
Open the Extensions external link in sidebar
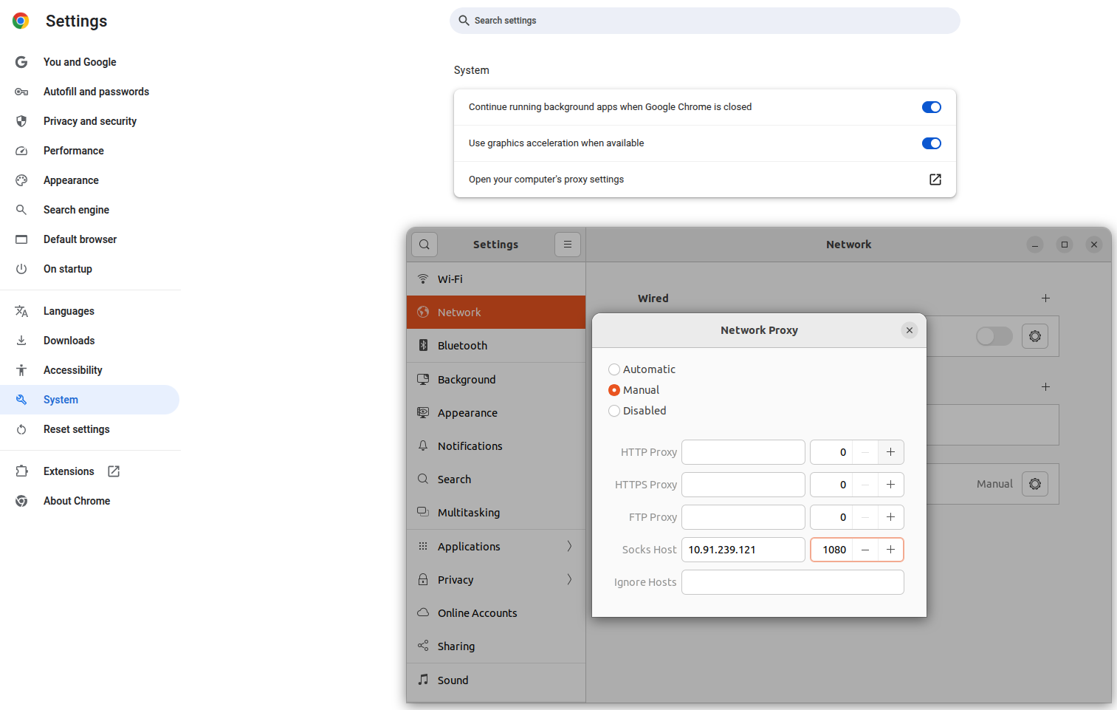tap(114, 471)
